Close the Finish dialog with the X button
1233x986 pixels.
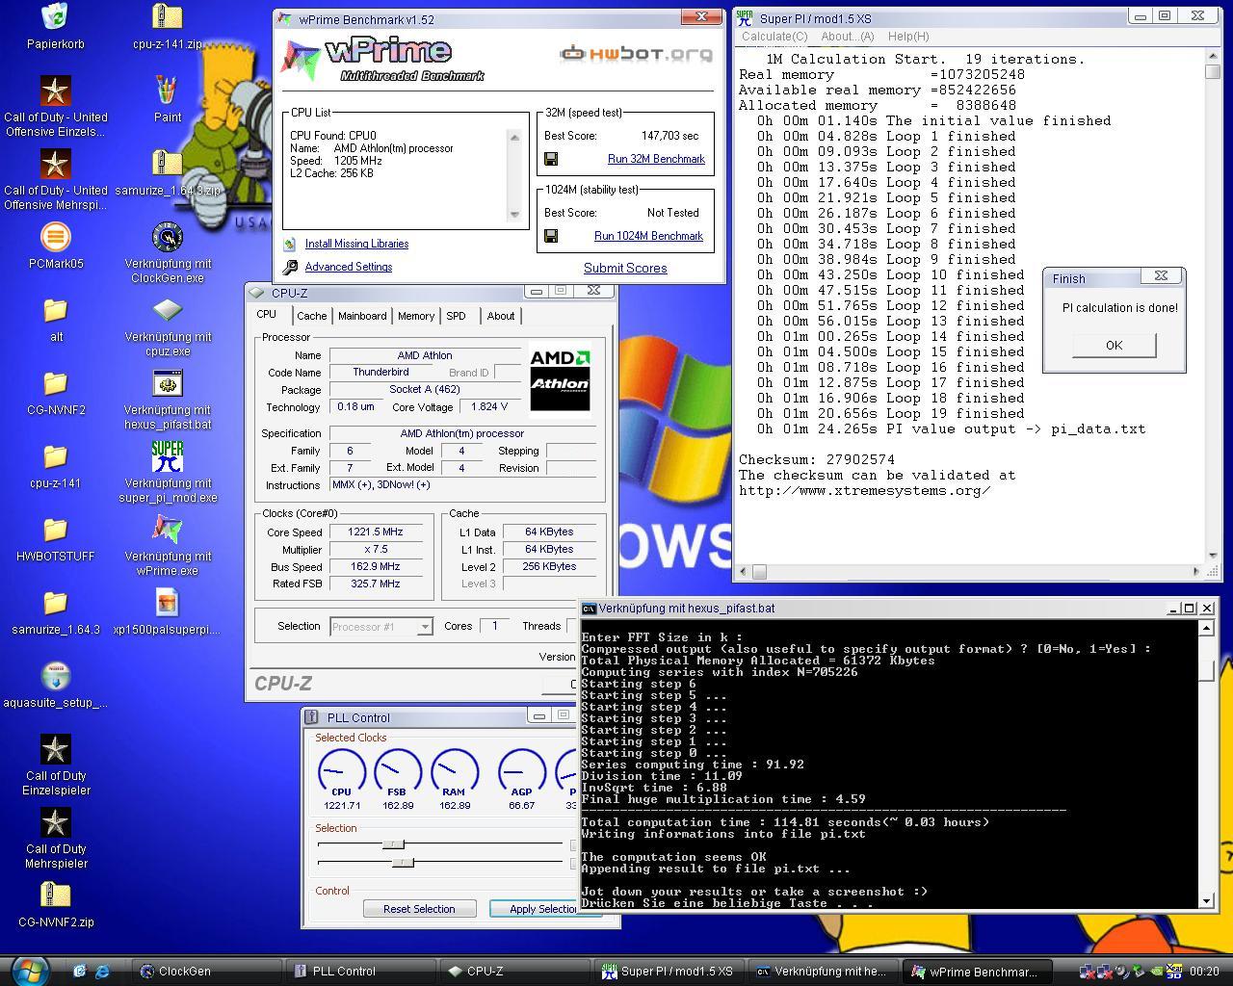tap(1161, 275)
